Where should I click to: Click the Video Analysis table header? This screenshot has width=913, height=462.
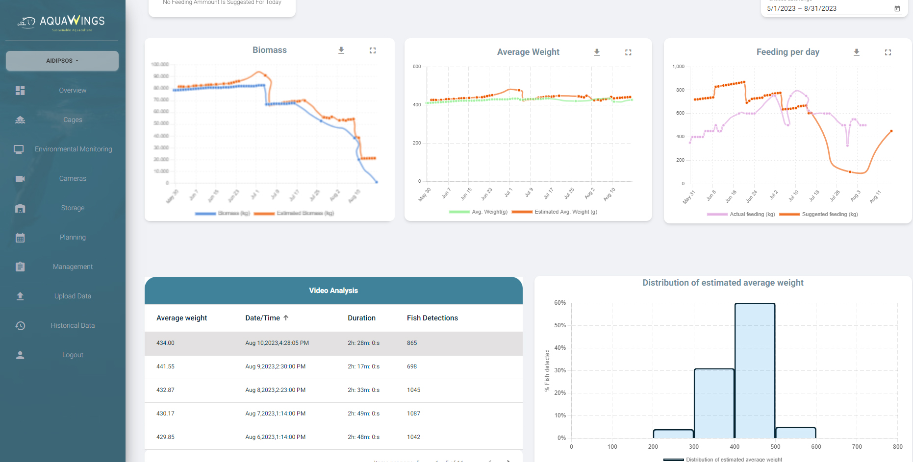point(333,291)
